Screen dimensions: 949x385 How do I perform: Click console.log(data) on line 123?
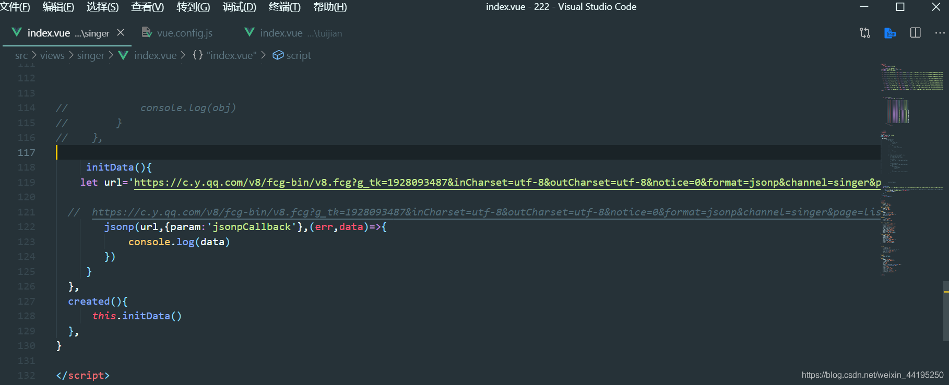point(179,242)
